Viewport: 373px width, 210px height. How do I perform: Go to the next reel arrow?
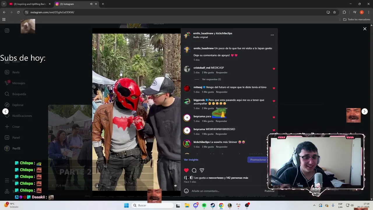click(x=365, y=111)
